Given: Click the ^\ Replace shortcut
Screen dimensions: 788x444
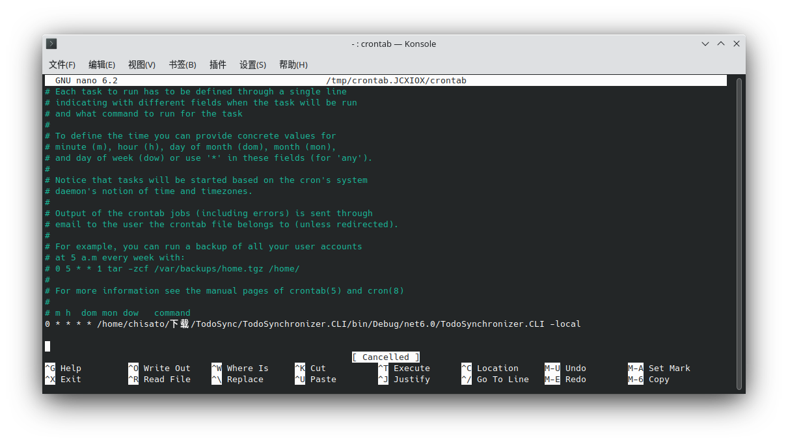Looking at the screenshot, I should coord(238,380).
